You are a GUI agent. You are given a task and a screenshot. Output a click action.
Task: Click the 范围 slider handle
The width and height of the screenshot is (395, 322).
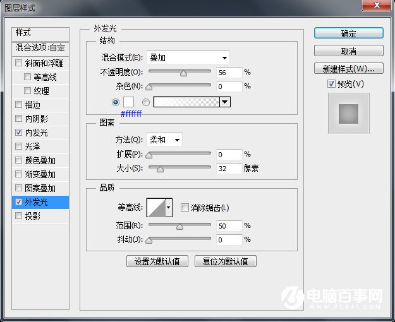[x=179, y=227]
